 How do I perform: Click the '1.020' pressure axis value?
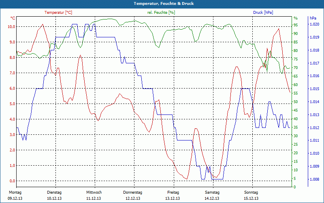314,24
